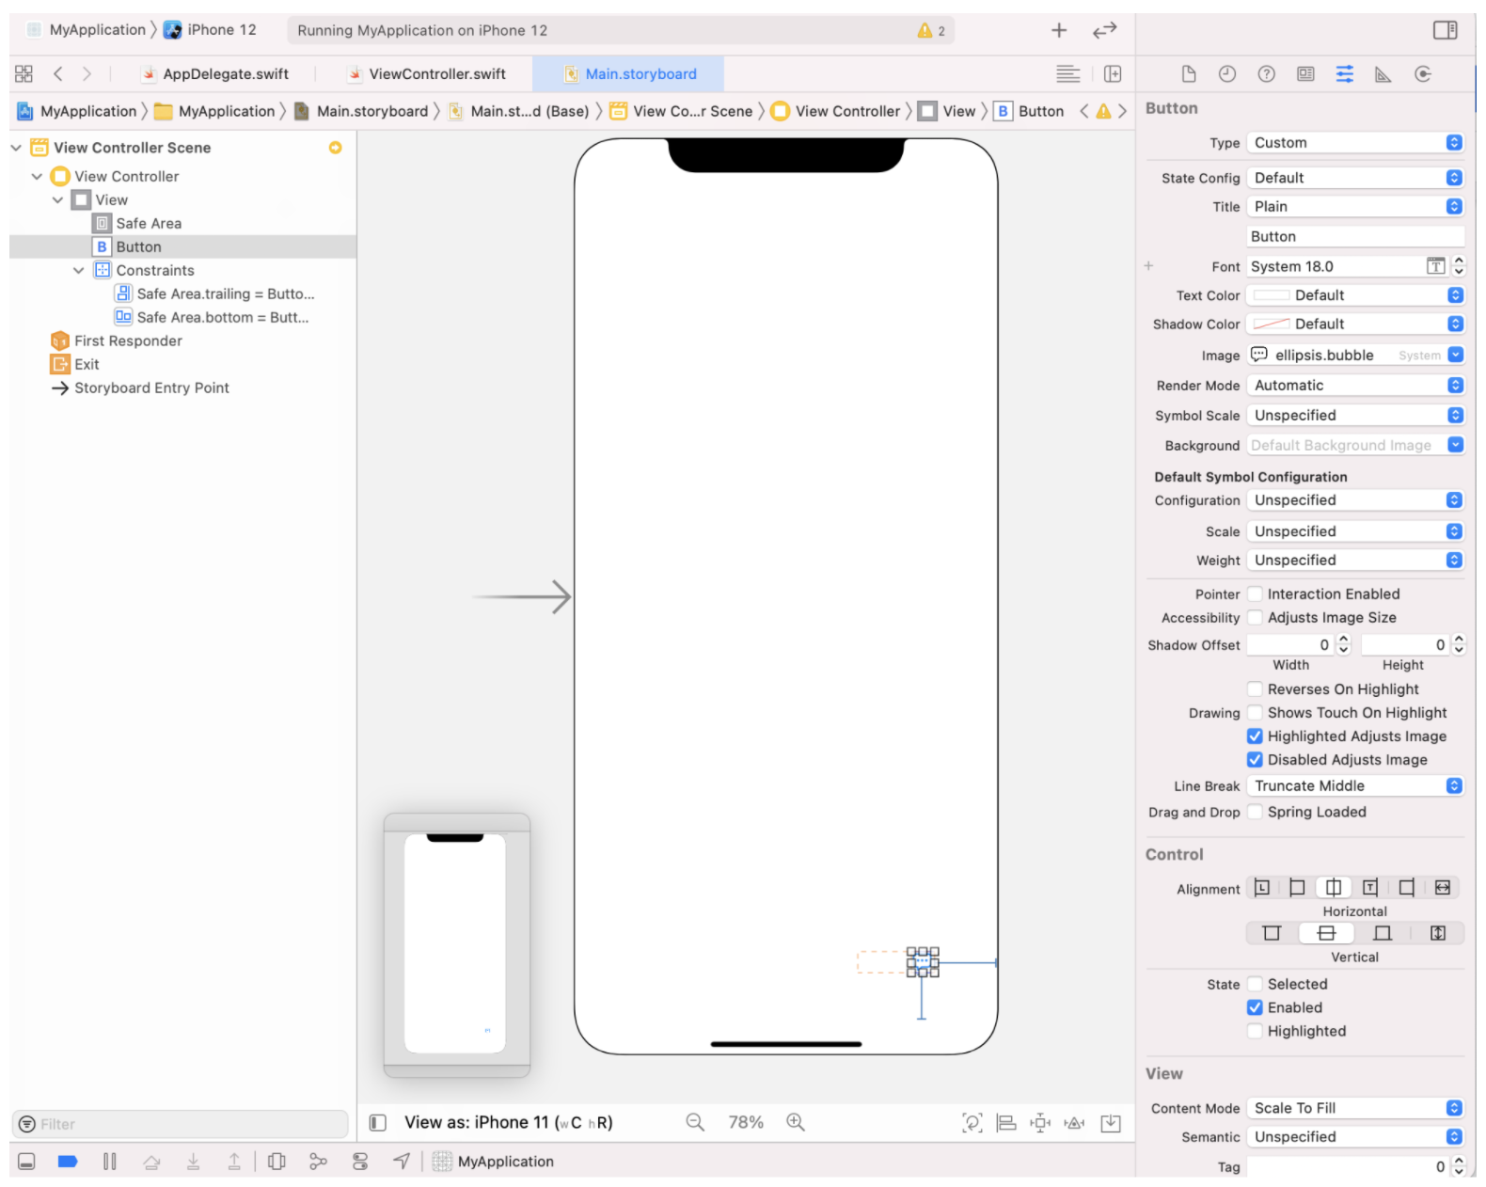Open the Content Mode dropdown
The width and height of the screenshot is (1486, 1187).
pyautogui.click(x=1355, y=1109)
